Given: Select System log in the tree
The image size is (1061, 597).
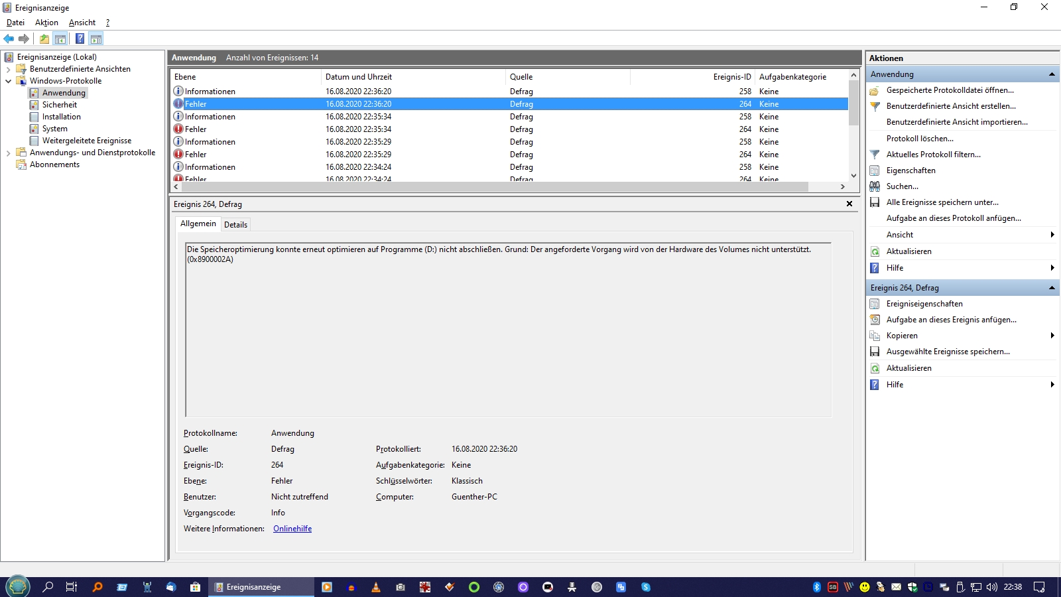Looking at the screenshot, I should coord(54,129).
